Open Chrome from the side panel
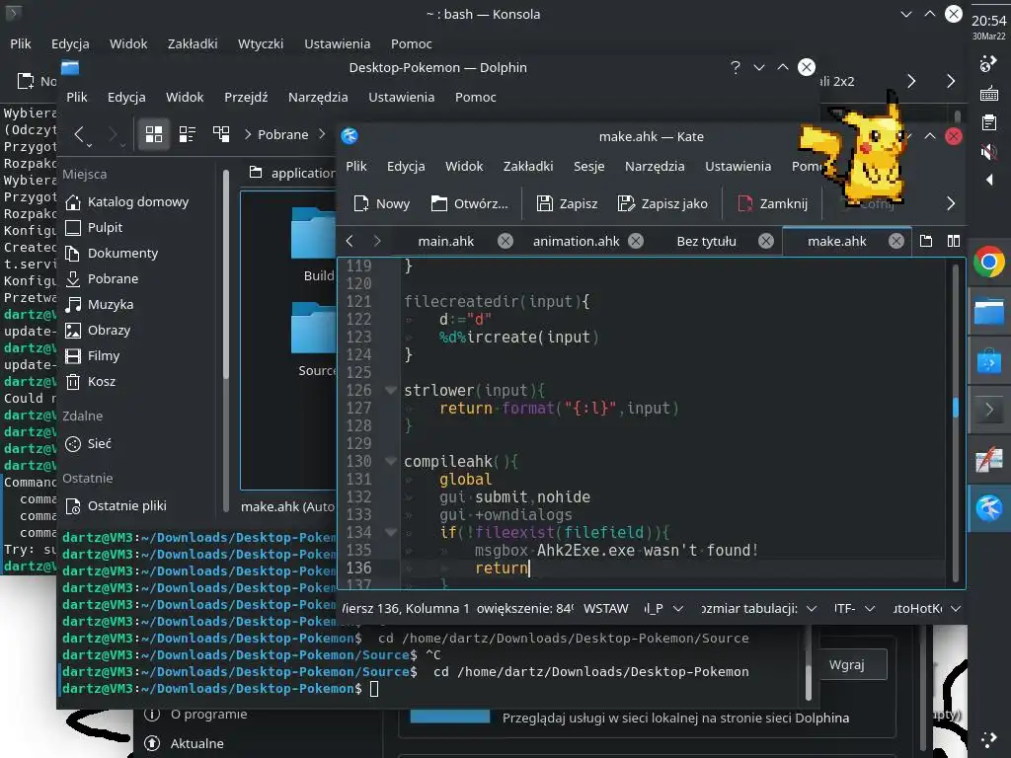1011x758 pixels. 988,263
